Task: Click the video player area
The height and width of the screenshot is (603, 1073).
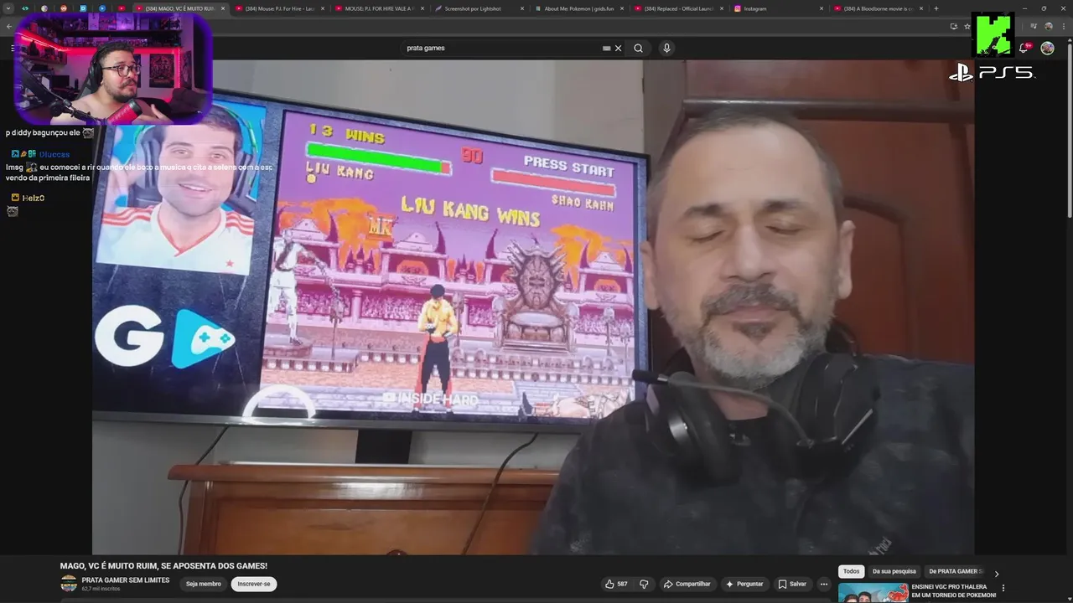Action: [x=533, y=307]
